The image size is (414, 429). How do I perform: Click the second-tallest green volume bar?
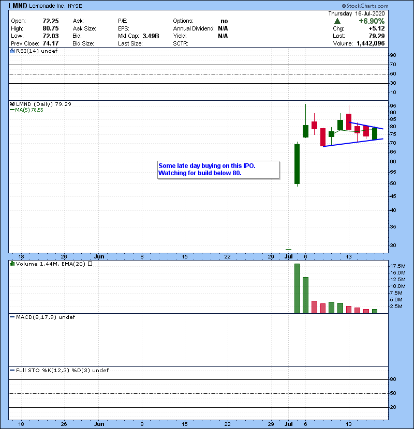coord(305,295)
